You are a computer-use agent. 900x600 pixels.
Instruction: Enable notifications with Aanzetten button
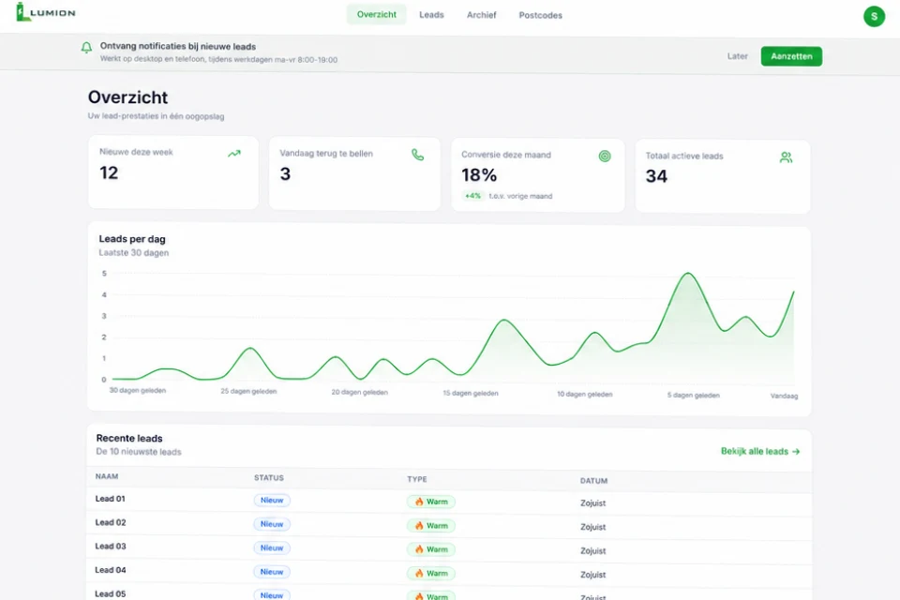pyautogui.click(x=791, y=56)
